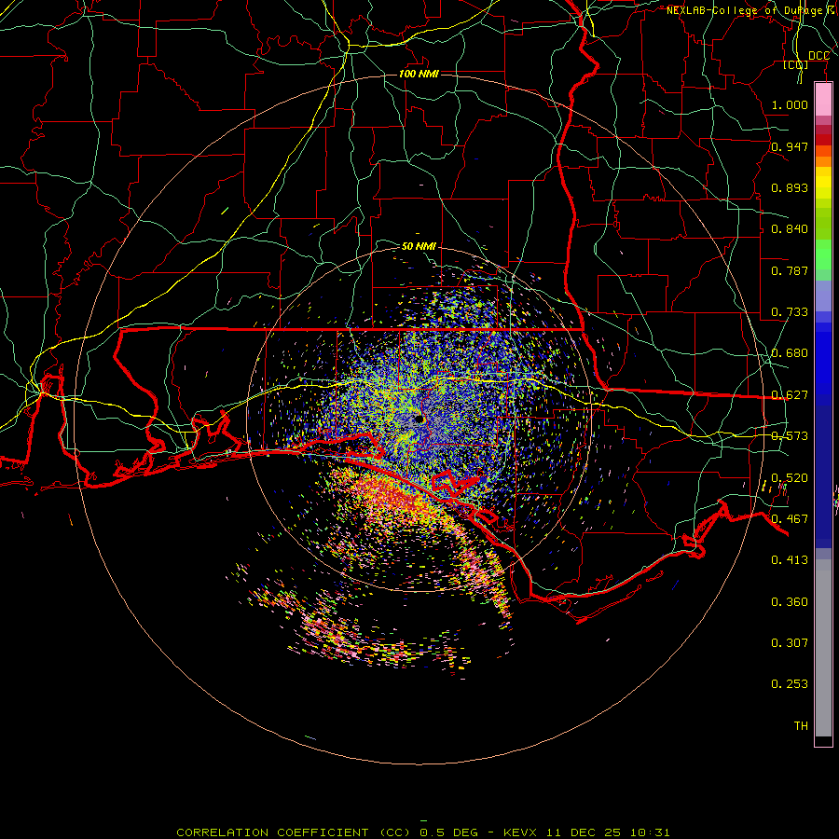
Task: Select the 0.680 scale value
Action: (790, 353)
